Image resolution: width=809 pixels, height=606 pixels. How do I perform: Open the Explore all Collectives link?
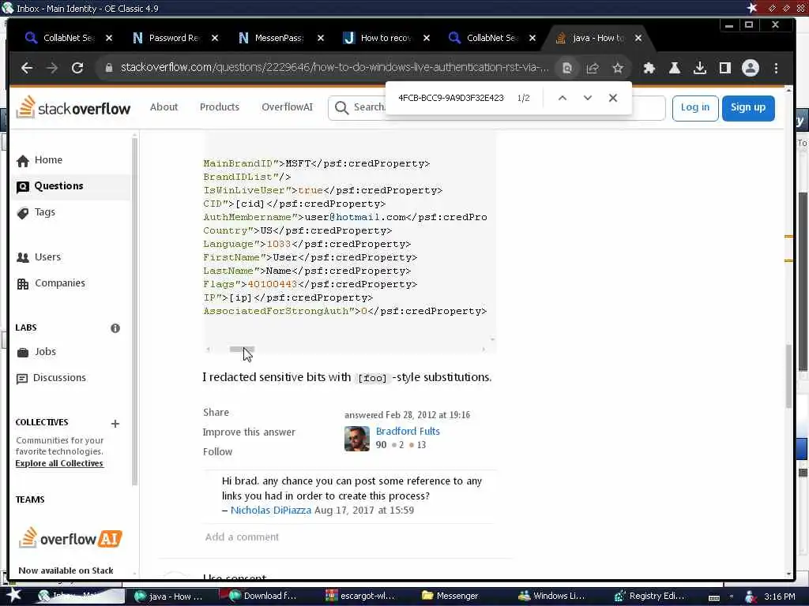[59, 463]
